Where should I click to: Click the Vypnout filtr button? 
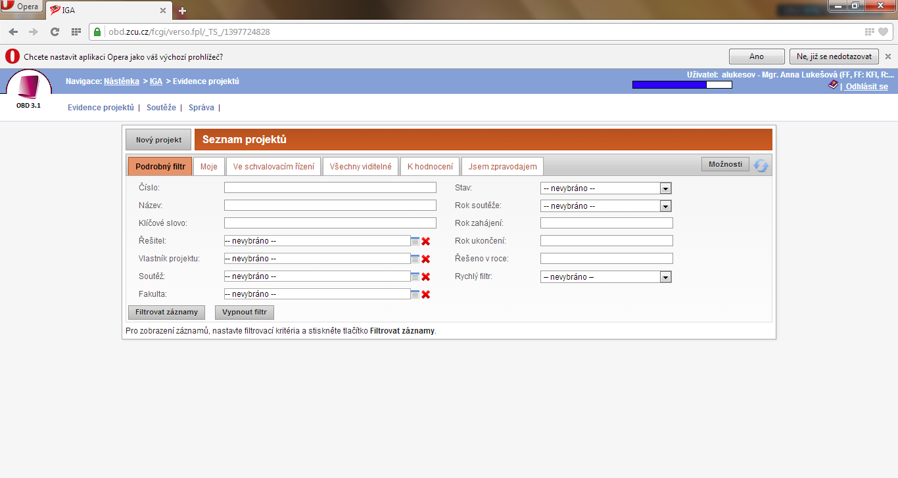tap(245, 312)
